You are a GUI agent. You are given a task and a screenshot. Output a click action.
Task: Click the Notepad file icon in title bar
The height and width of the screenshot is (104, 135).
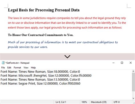3,63
